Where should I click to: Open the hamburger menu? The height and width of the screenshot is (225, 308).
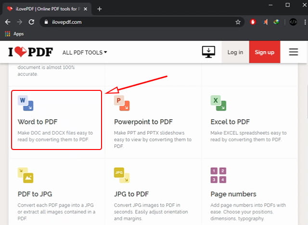click(294, 52)
